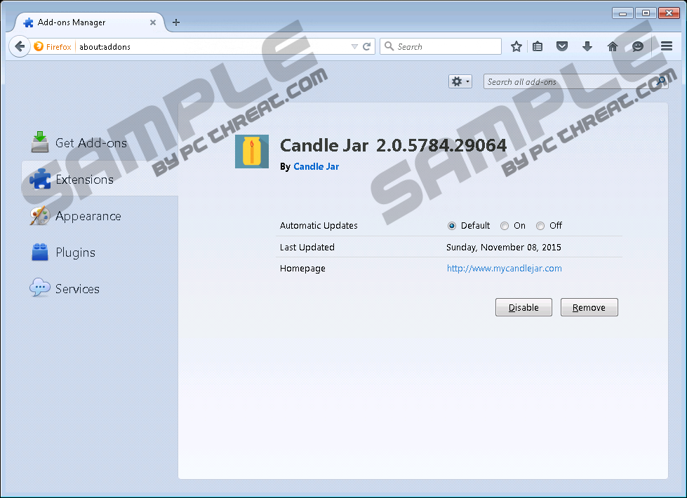The height and width of the screenshot is (498, 687).
Task: Minimize the Firefox window
Action: 622,13
